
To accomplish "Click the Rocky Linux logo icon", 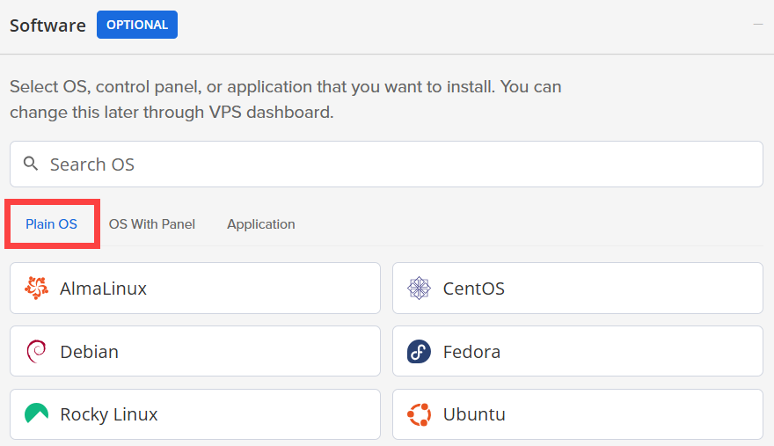I will 37,413.
